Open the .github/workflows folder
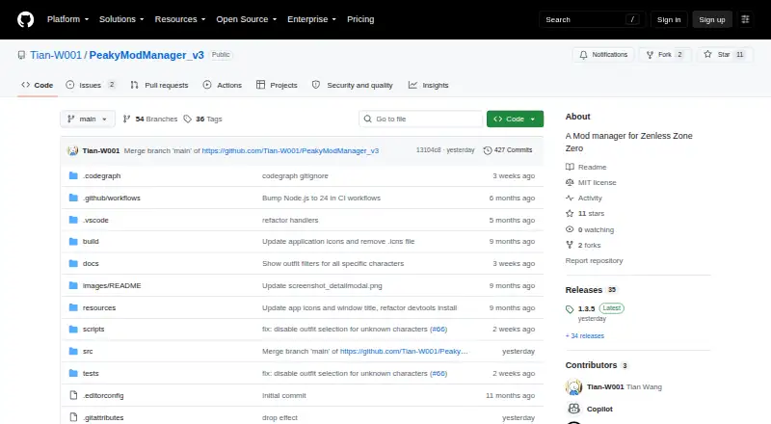 (x=112, y=198)
